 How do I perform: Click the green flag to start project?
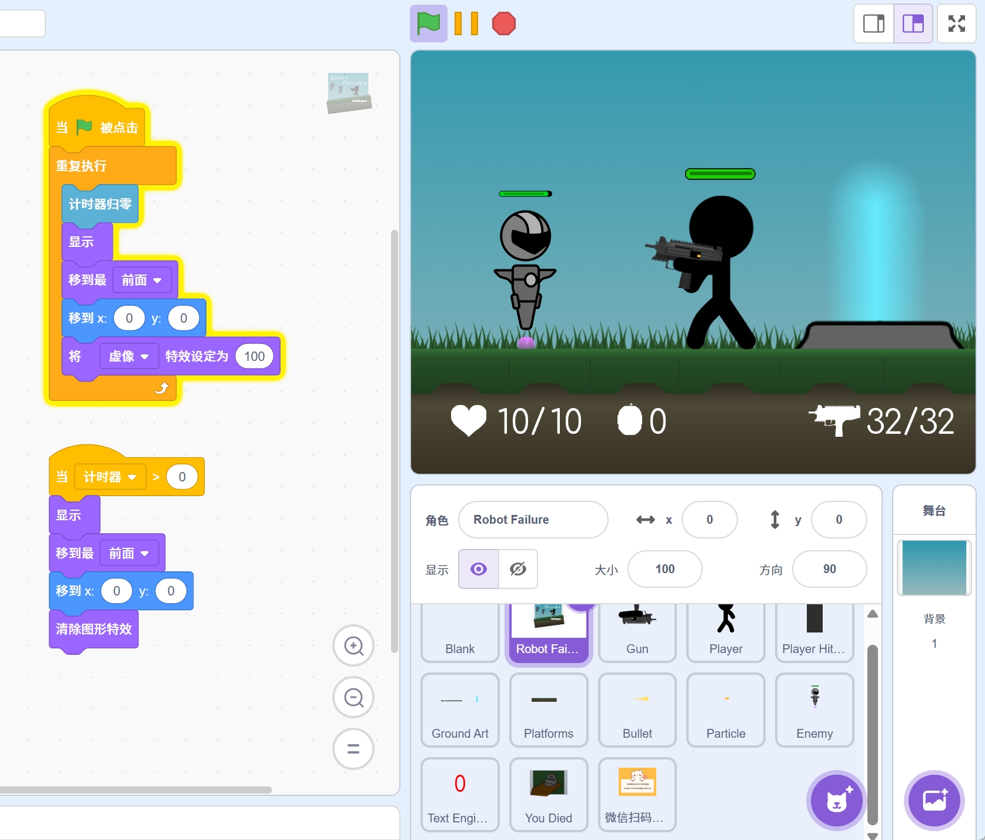click(428, 24)
